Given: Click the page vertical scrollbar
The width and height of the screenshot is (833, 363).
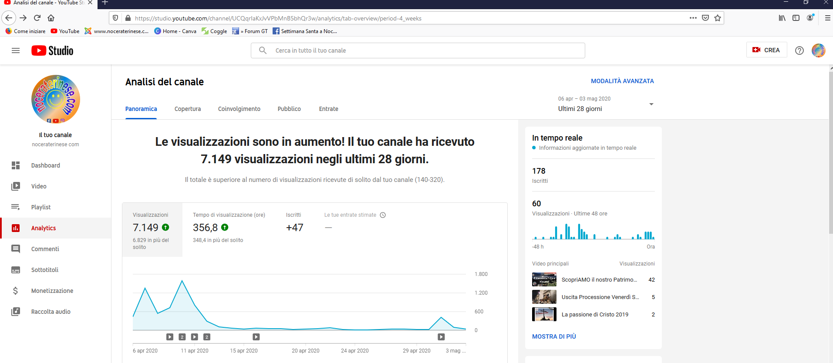Looking at the screenshot, I should 831,152.
